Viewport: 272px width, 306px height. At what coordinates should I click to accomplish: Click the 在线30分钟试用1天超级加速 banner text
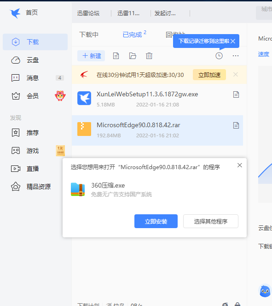[140, 75]
